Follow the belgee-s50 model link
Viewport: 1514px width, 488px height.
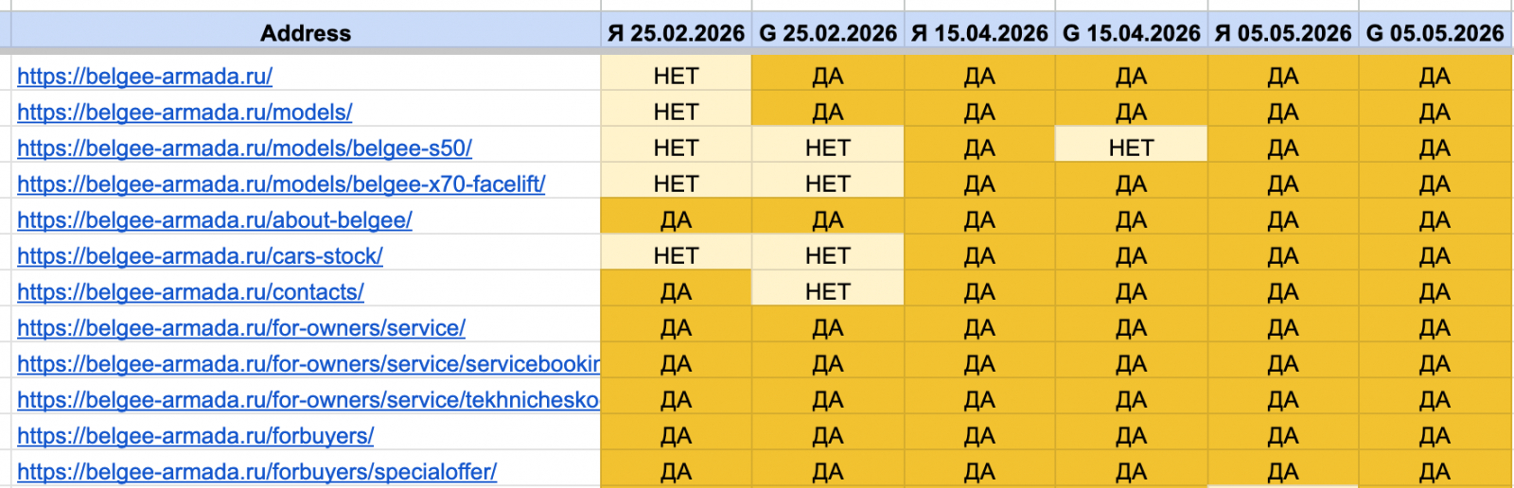(244, 148)
